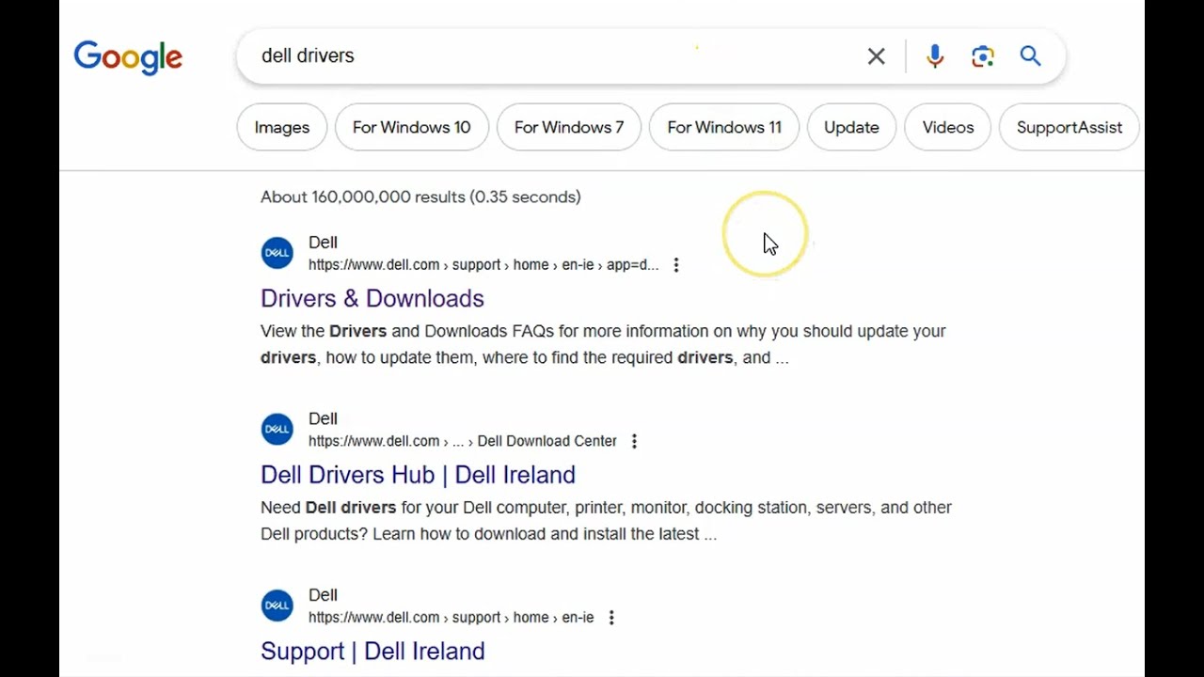Open three-dot menu for Drivers & Downloads result
Image resolution: width=1204 pixels, height=677 pixels.
tap(675, 265)
